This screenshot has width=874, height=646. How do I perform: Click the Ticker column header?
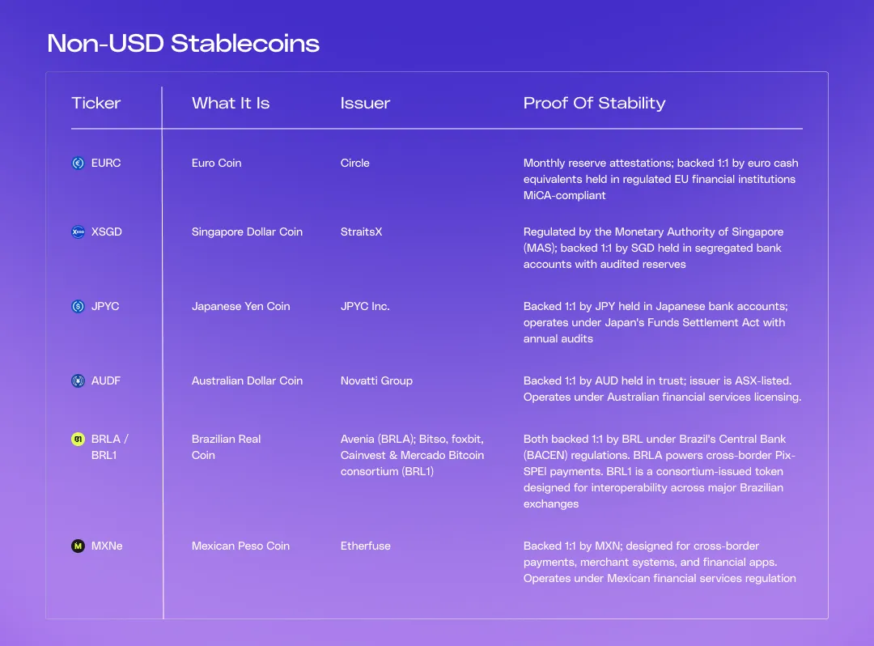95,103
